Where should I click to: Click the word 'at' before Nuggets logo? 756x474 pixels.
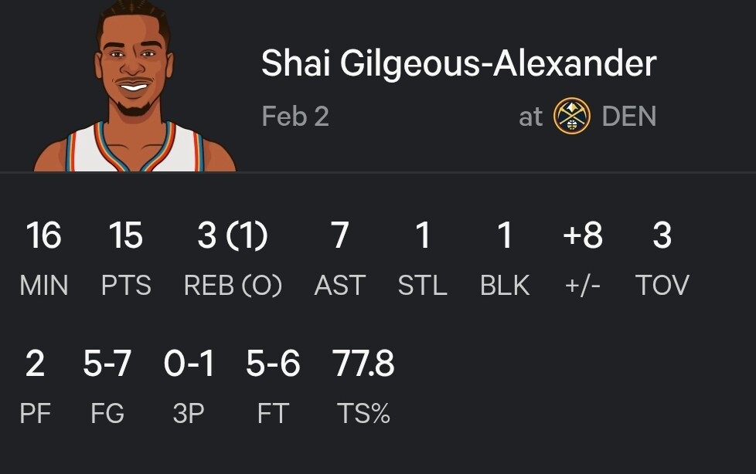(x=531, y=117)
